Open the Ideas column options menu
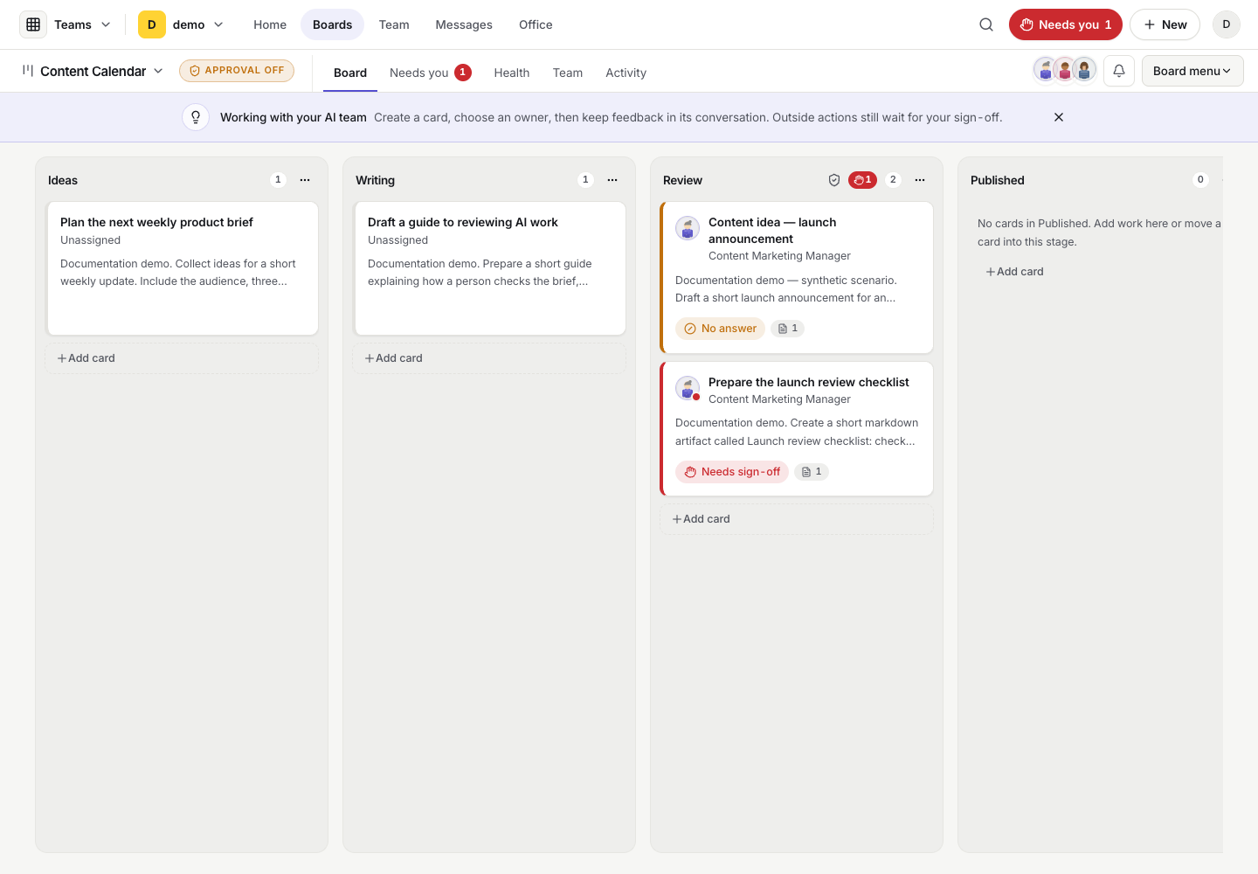The height and width of the screenshot is (874, 1258). (305, 180)
